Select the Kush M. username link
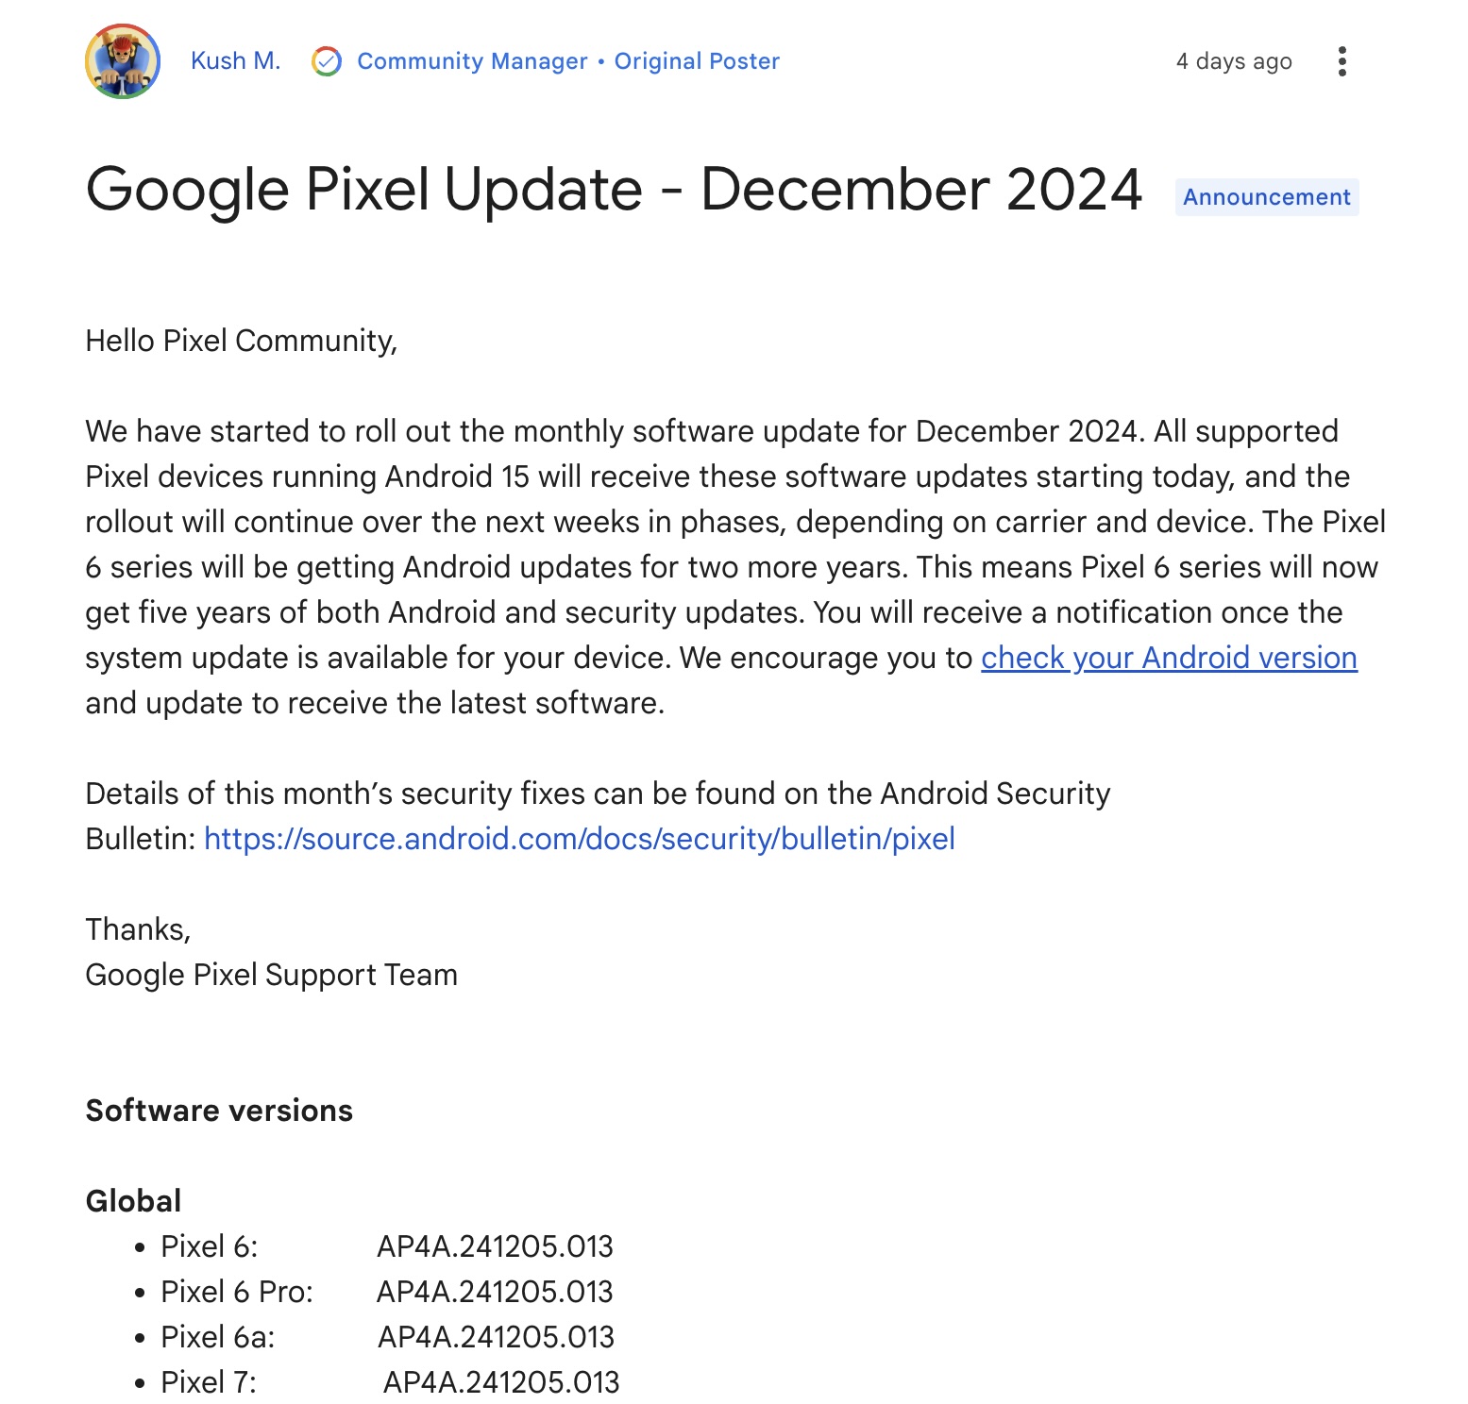Screen dimensions: 1468x1404 [235, 60]
